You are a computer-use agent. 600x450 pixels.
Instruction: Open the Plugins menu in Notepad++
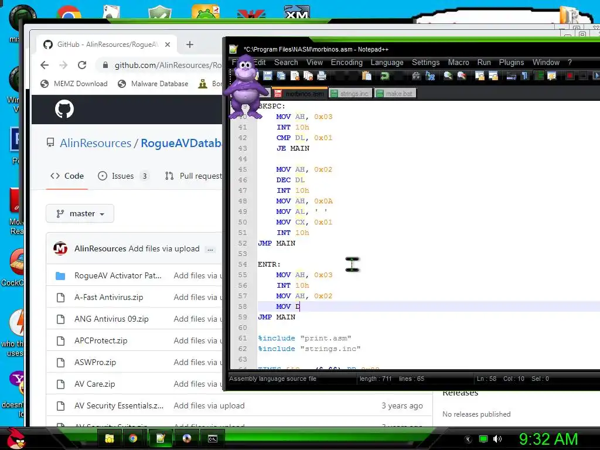(511, 62)
